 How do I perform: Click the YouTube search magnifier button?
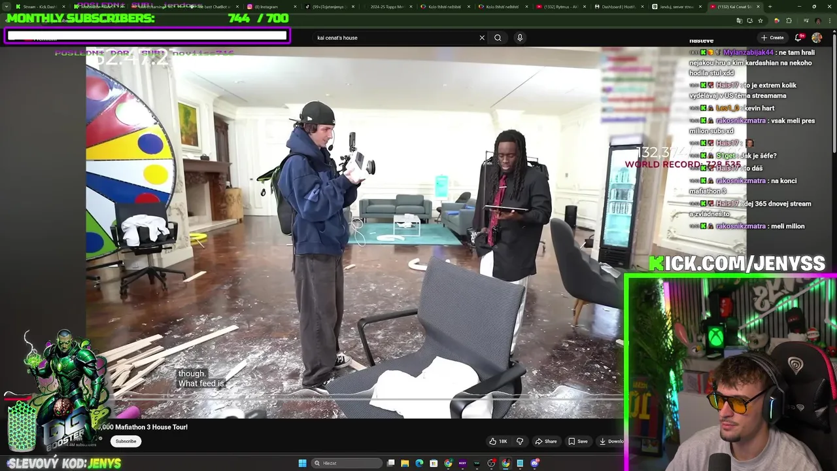498,38
